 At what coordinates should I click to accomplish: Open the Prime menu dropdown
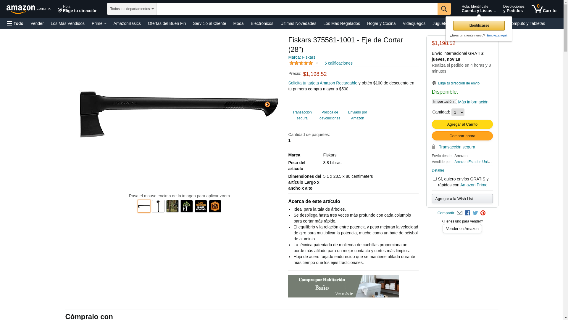coord(99,23)
